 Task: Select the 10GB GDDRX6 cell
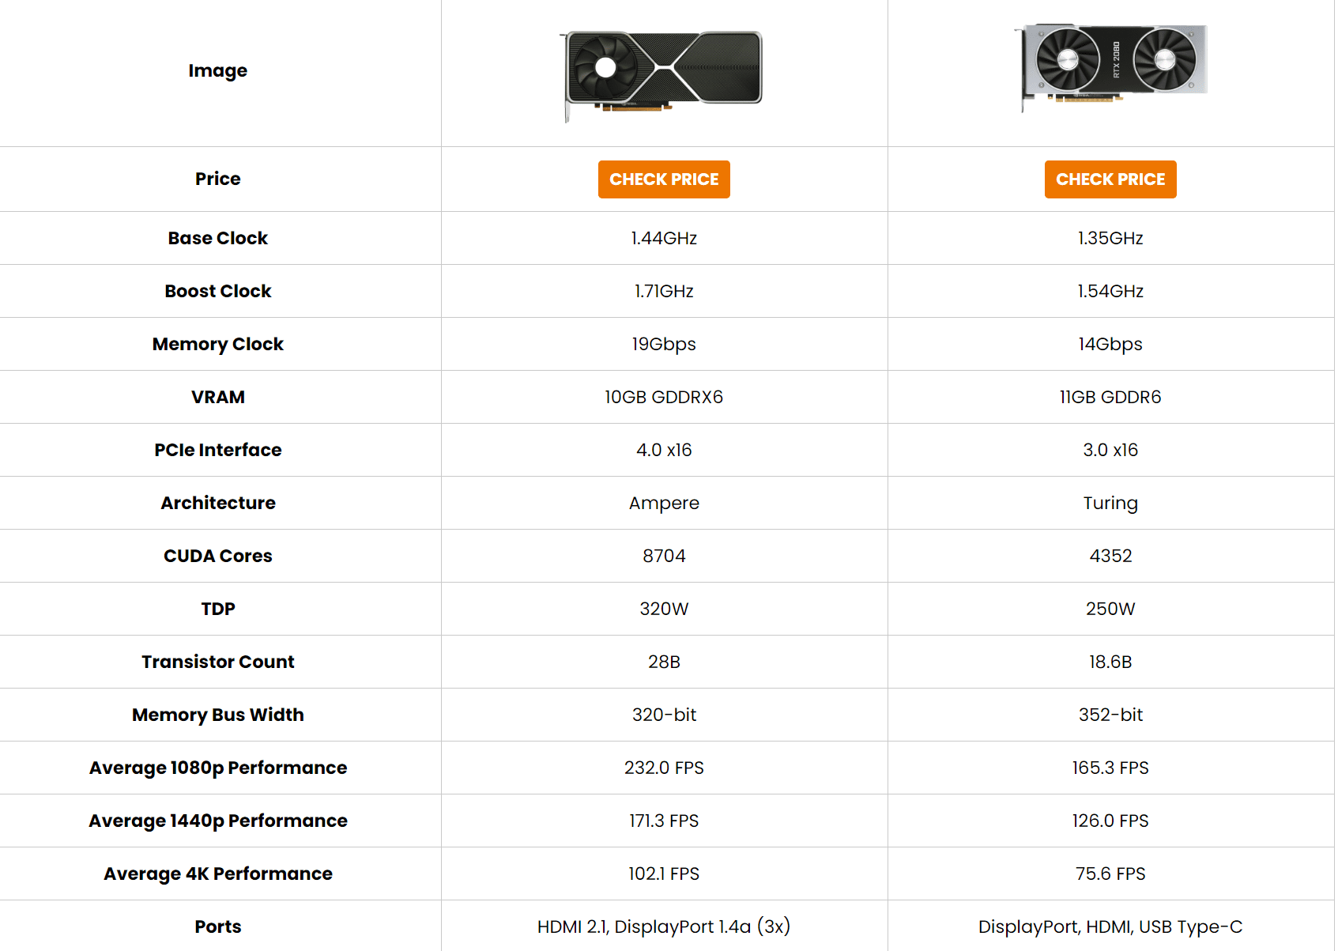tap(664, 397)
